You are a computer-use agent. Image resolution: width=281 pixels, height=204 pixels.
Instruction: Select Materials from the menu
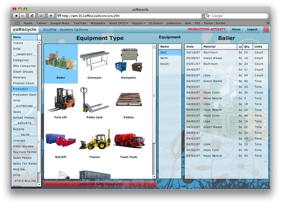click(x=20, y=77)
